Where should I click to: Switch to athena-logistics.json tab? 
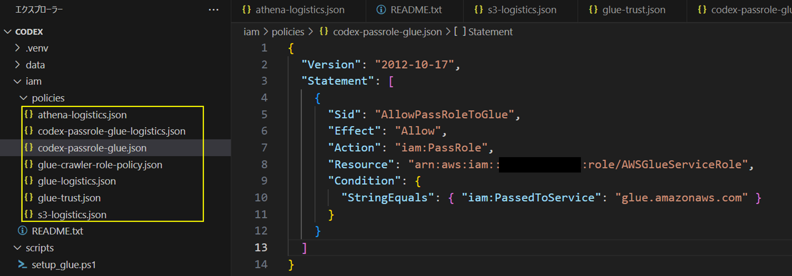(299, 10)
